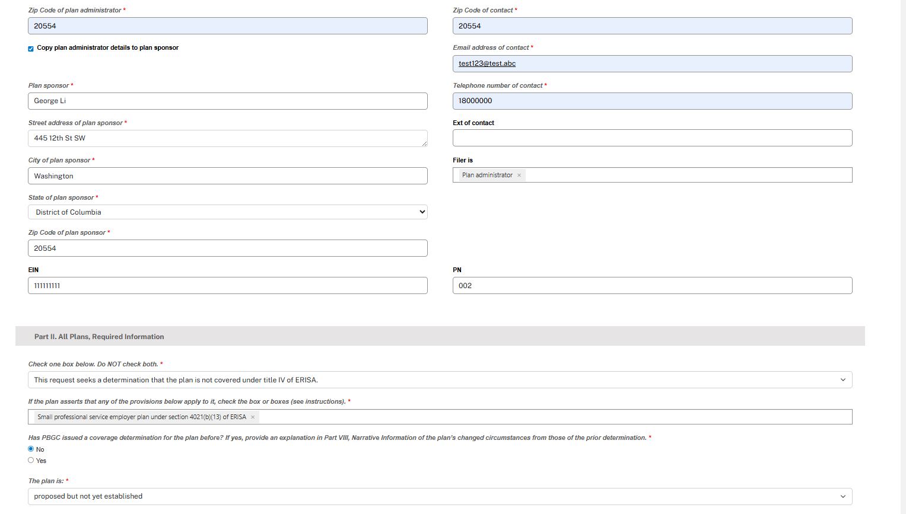Click the empty Ext of contact field
Screen dimensions: 906x514
click(652, 138)
